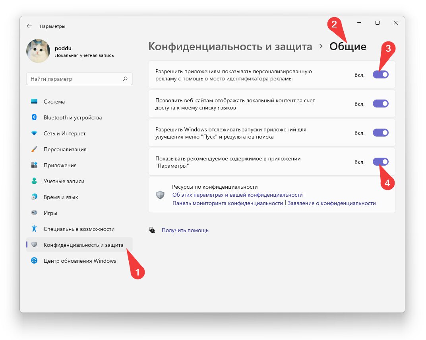Viewport: 426px width, 340px height.
Task: Click the Игры gamepad icon
Action: [x=34, y=213]
